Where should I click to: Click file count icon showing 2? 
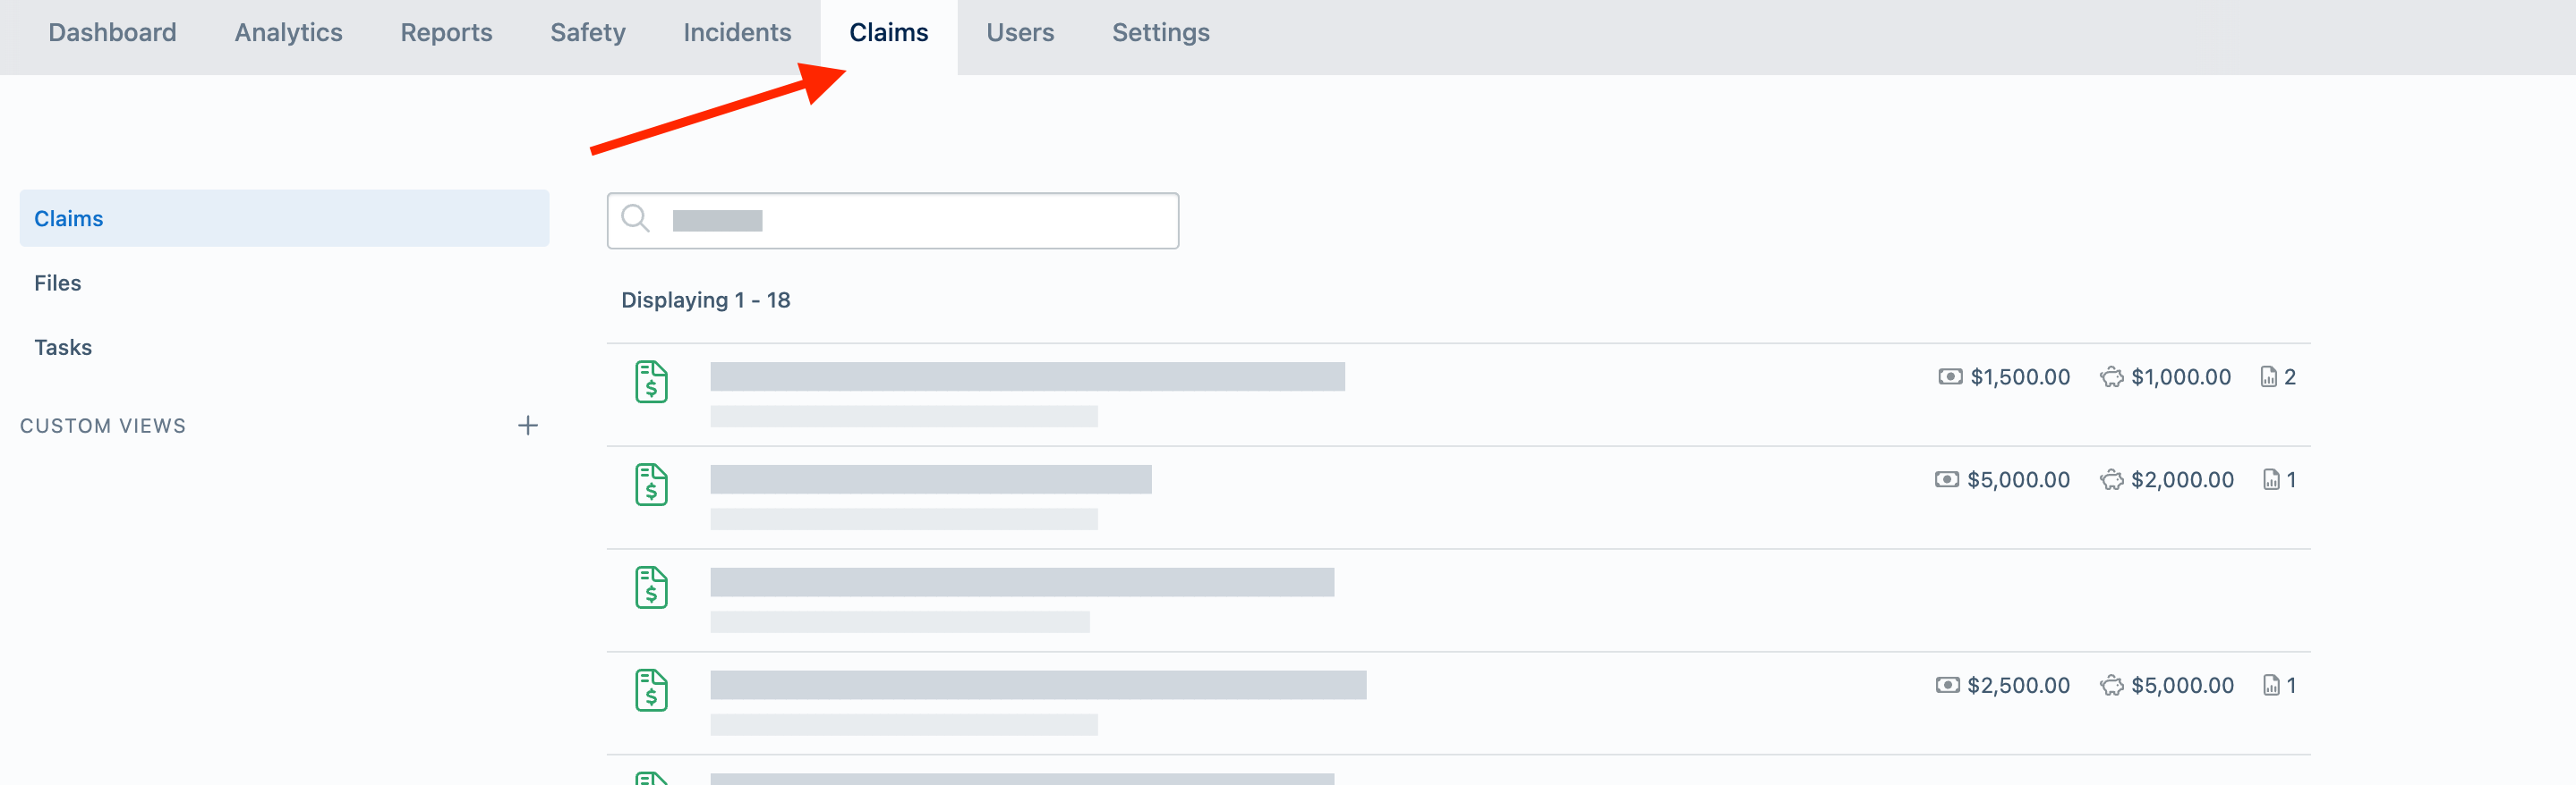[2268, 376]
